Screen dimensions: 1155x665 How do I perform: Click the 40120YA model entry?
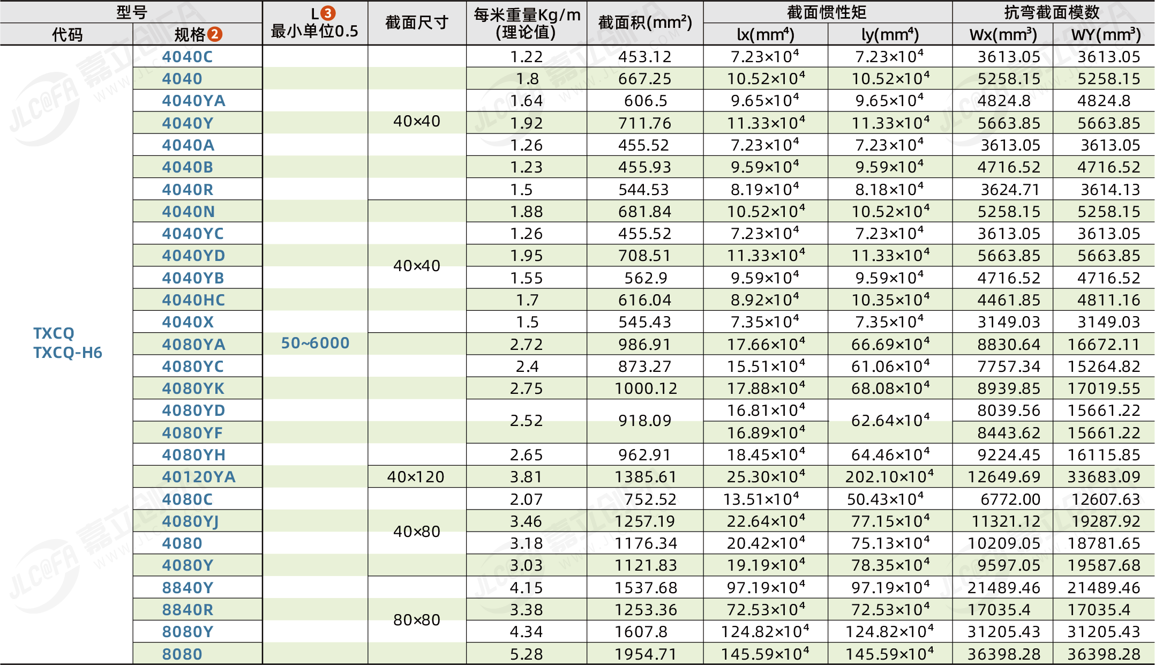(x=198, y=477)
